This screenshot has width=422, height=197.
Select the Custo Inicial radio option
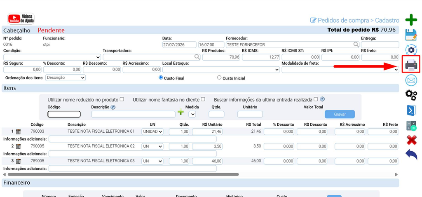[219, 78]
